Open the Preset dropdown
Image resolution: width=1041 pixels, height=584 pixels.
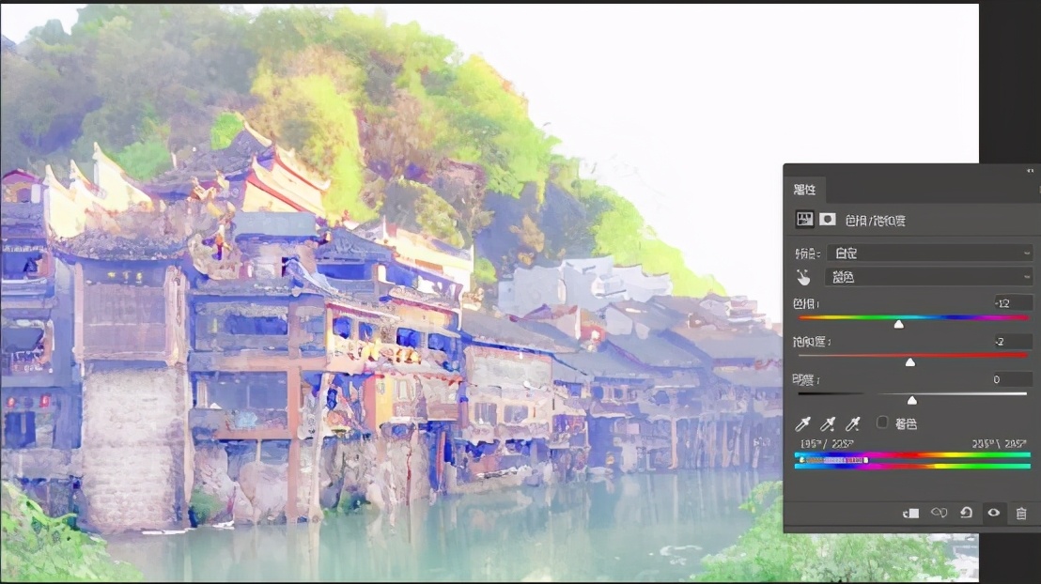(928, 253)
